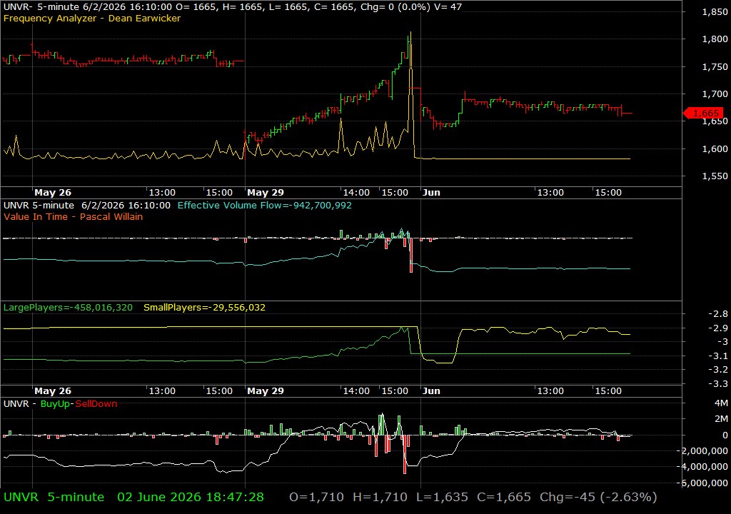Click the -6,000,000 volume axis label

[702, 483]
